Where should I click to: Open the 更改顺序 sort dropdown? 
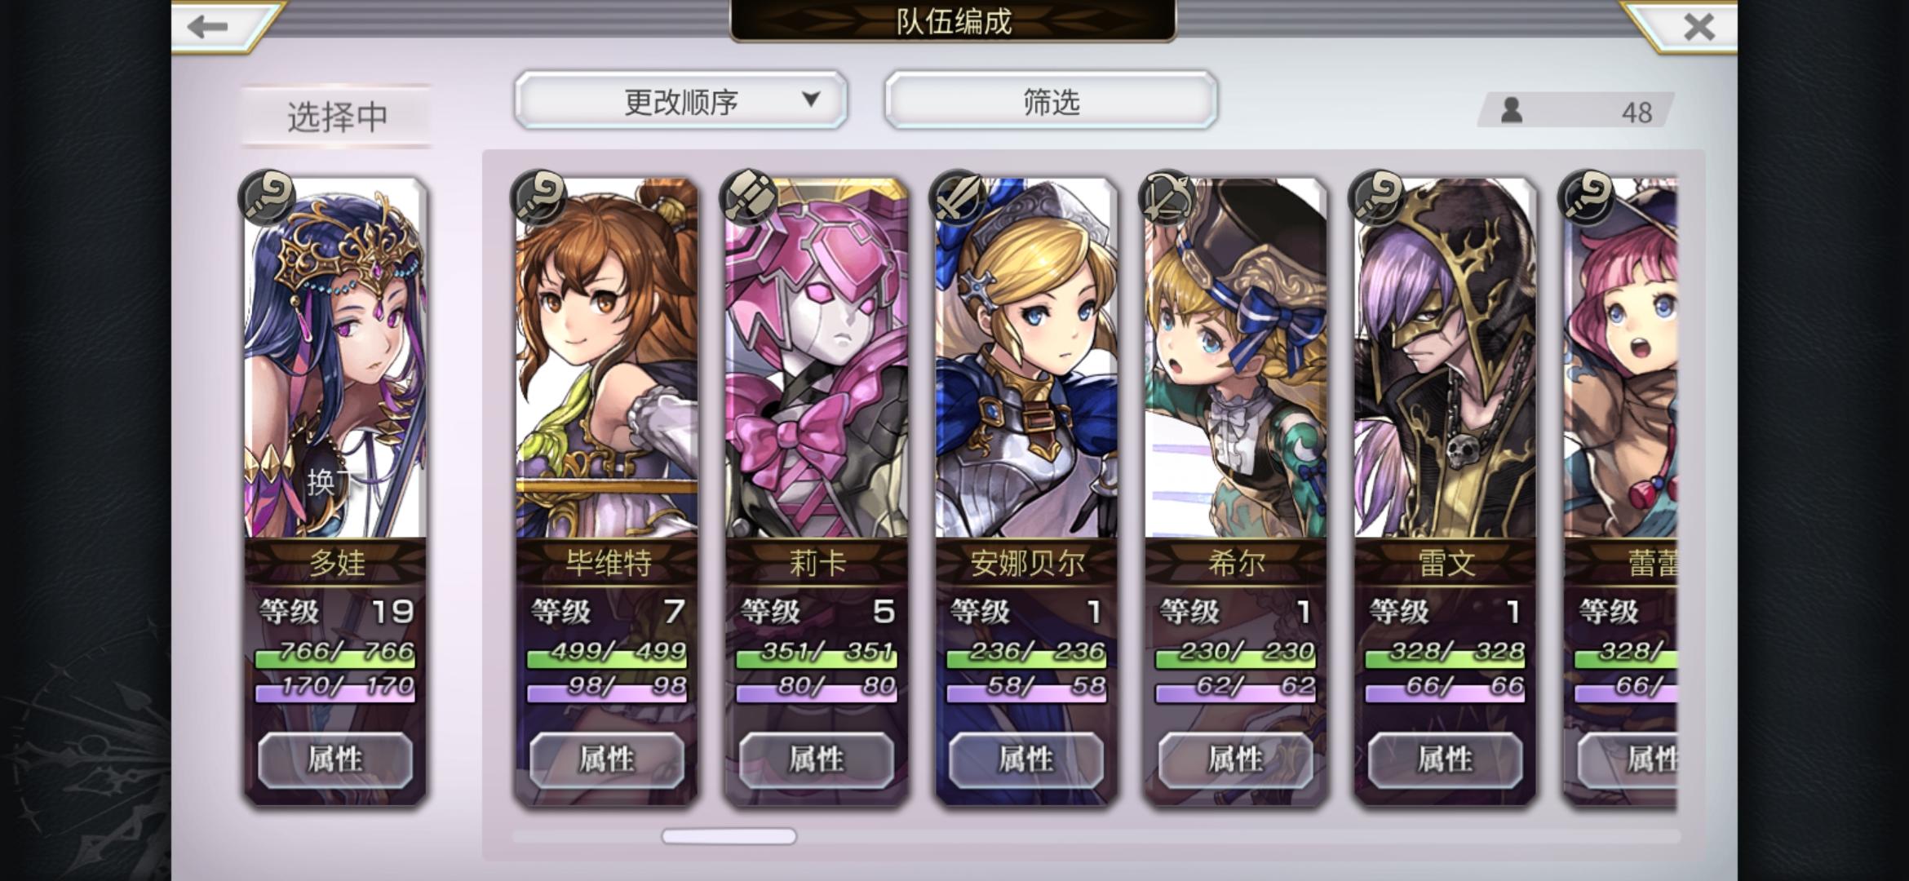681,100
